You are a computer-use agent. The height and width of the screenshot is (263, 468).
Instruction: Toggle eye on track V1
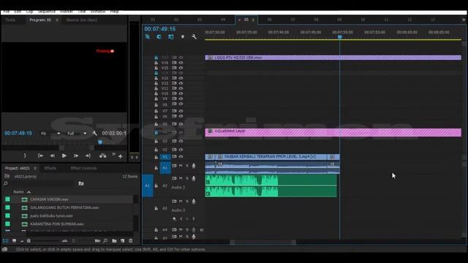[181, 157]
